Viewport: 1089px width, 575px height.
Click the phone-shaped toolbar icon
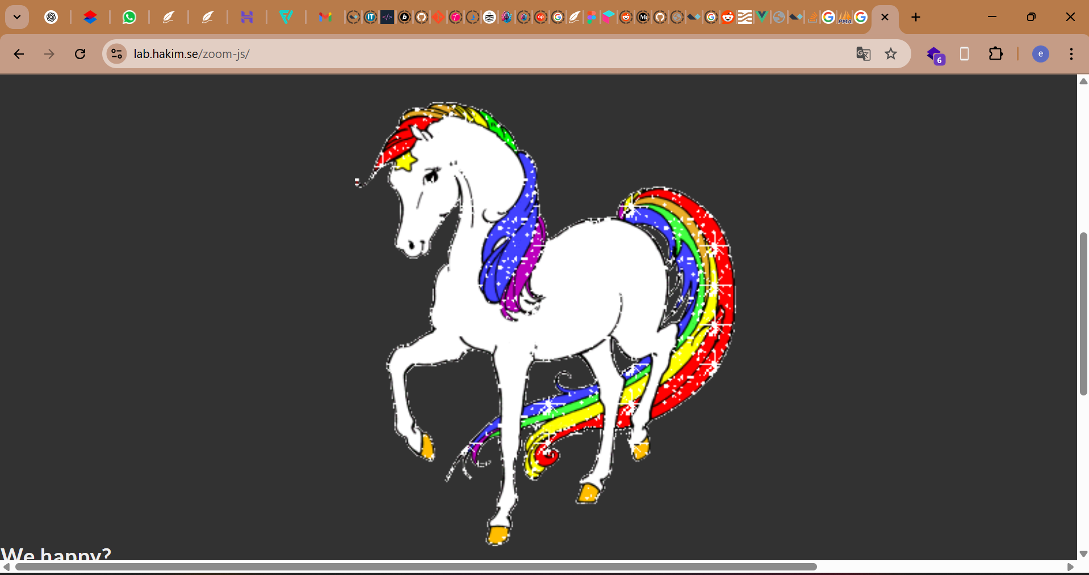coord(964,54)
